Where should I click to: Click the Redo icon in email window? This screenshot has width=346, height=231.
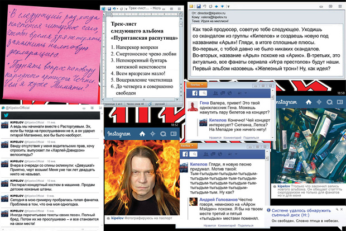[x=210, y=6]
